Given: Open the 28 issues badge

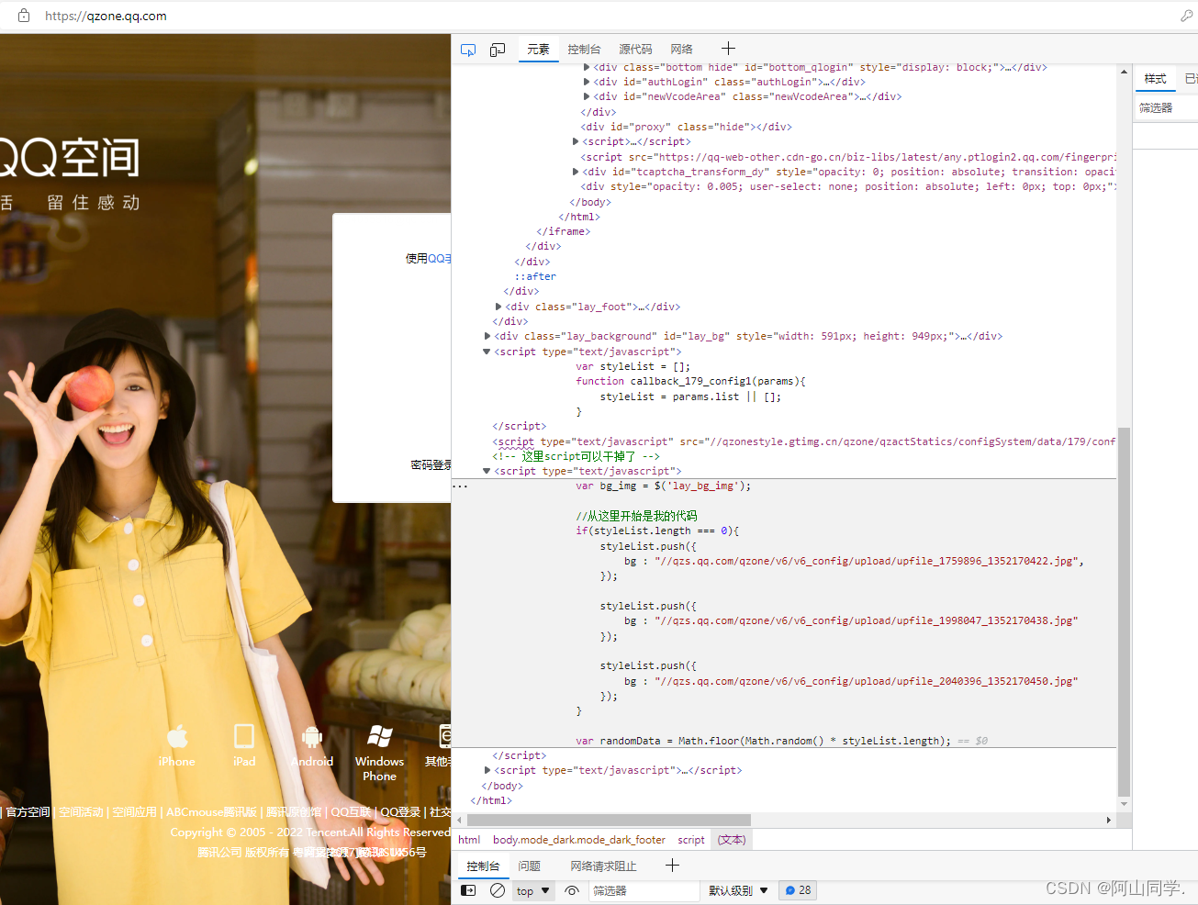Looking at the screenshot, I should [x=799, y=890].
